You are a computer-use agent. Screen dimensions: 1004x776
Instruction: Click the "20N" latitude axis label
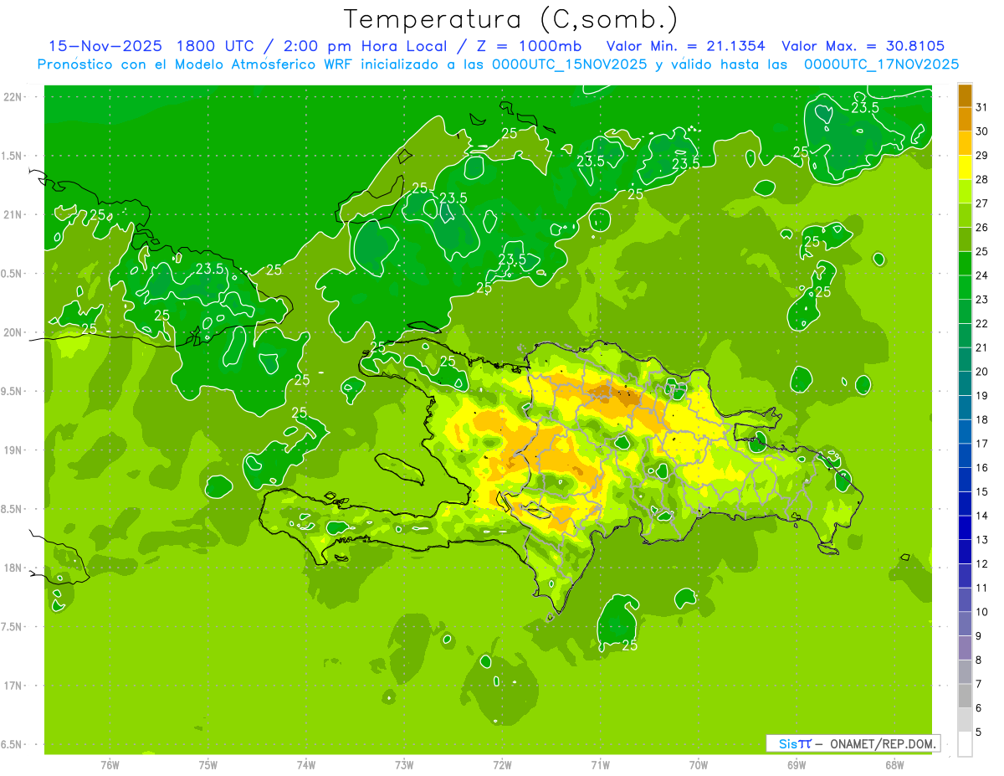tap(13, 332)
